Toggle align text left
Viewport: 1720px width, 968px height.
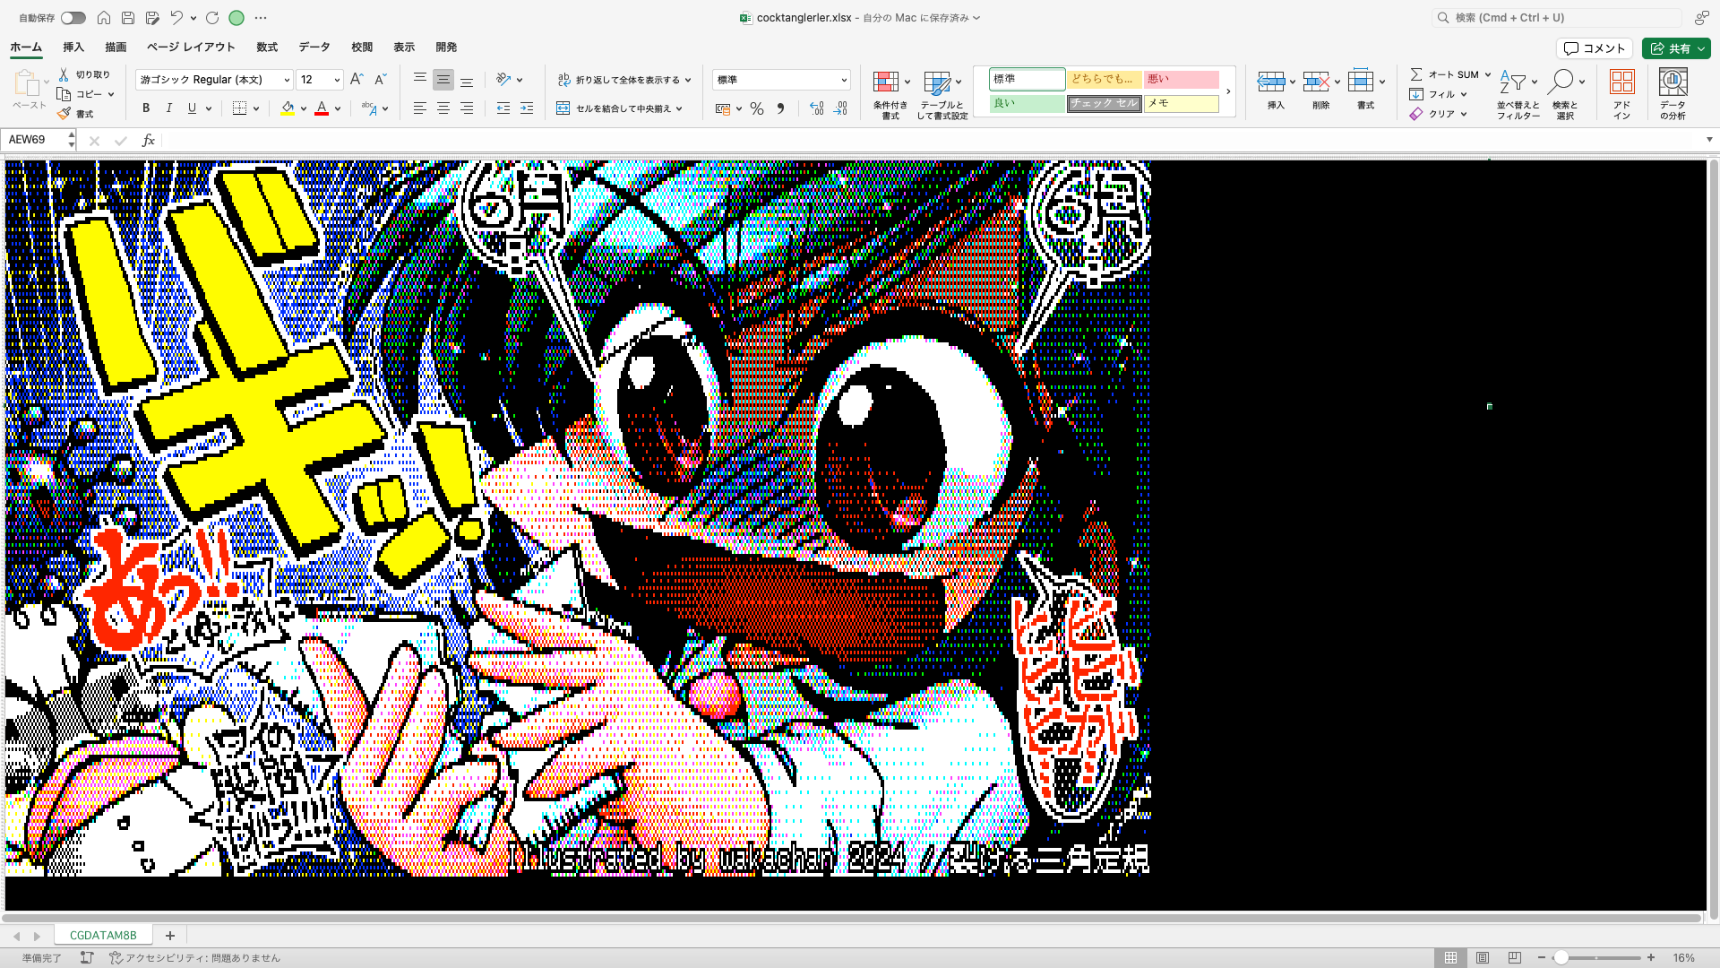click(x=419, y=108)
